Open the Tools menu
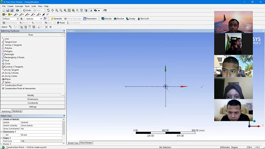Image resolution: width=265 pixels, height=149 pixels. 27,6
